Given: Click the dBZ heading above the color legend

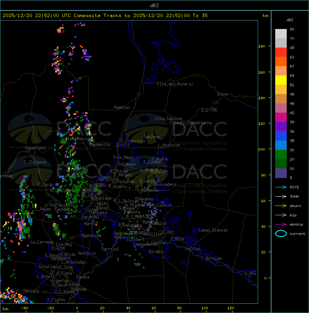Looking at the screenshot, I should [x=290, y=20].
